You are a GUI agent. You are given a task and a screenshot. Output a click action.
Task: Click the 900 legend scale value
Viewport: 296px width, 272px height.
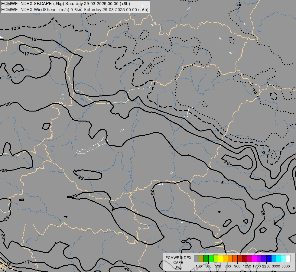coord(237,266)
